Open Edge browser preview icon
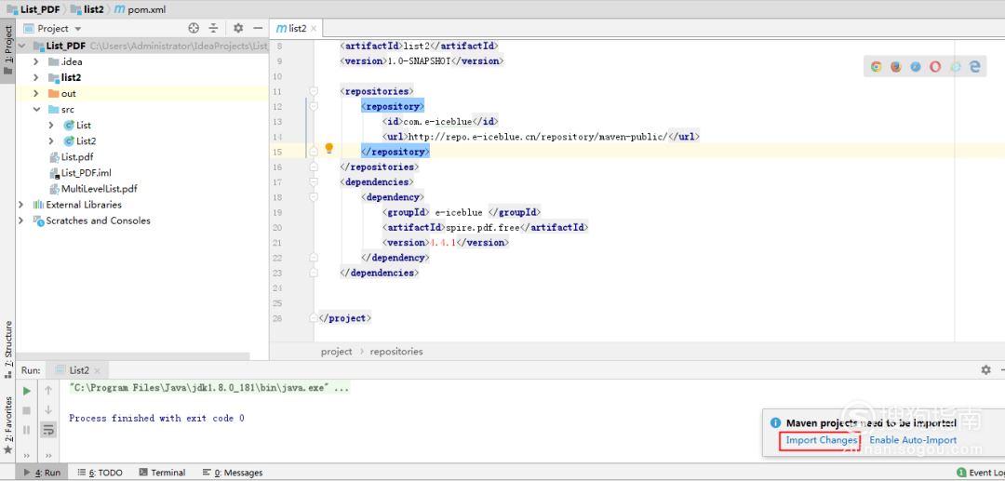This screenshot has width=1005, height=481. click(975, 67)
